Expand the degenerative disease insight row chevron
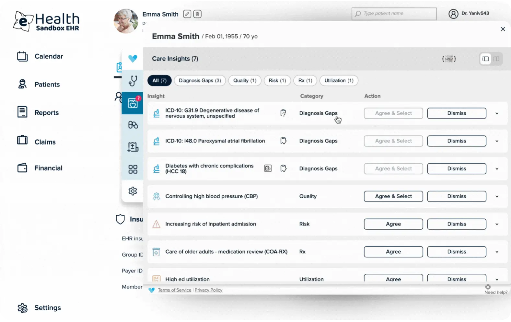The image size is (511, 322). pos(497,113)
